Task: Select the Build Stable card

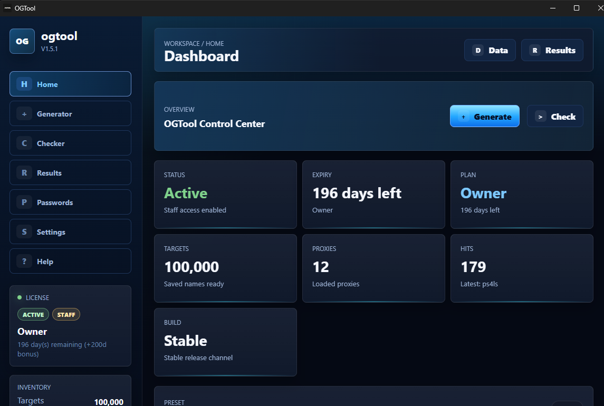Action: click(225, 342)
